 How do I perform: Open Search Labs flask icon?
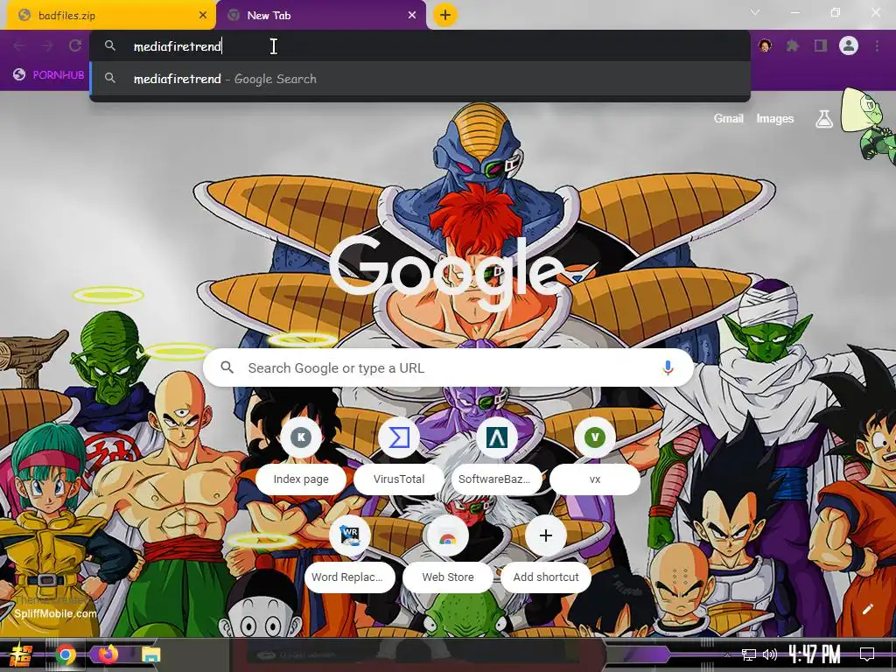point(824,119)
